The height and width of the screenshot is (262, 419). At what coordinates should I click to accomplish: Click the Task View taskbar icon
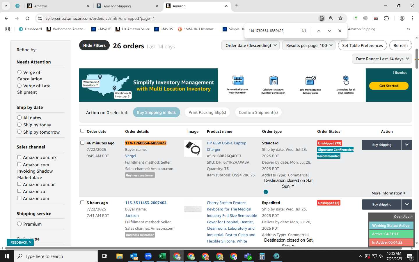coord(105,256)
